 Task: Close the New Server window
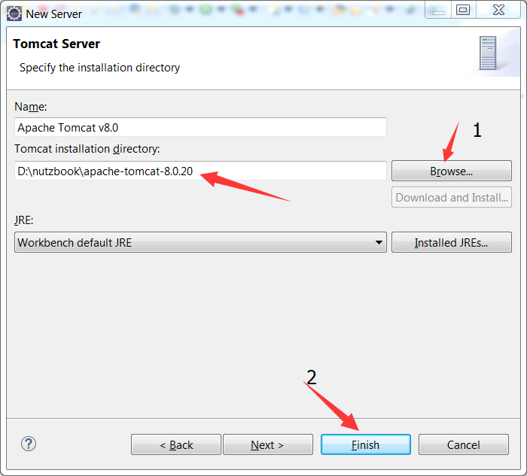498,10
